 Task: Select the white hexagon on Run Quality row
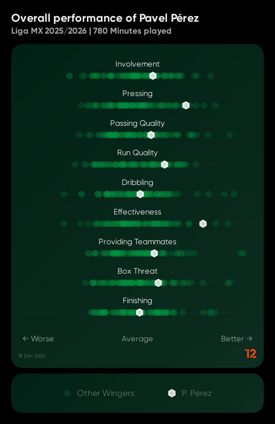165,164
